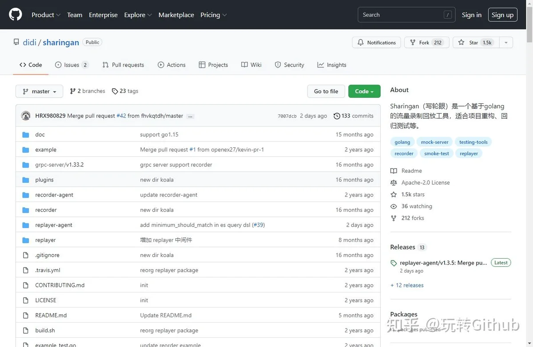Expand the master branch selector
The height and width of the screenshot is (347, 533).
(x=40, y=91)
